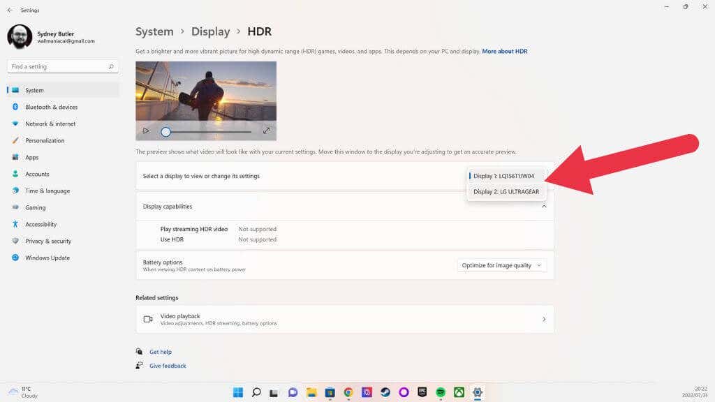Collapse the Display capabilities section chevron

pos(544,206)
